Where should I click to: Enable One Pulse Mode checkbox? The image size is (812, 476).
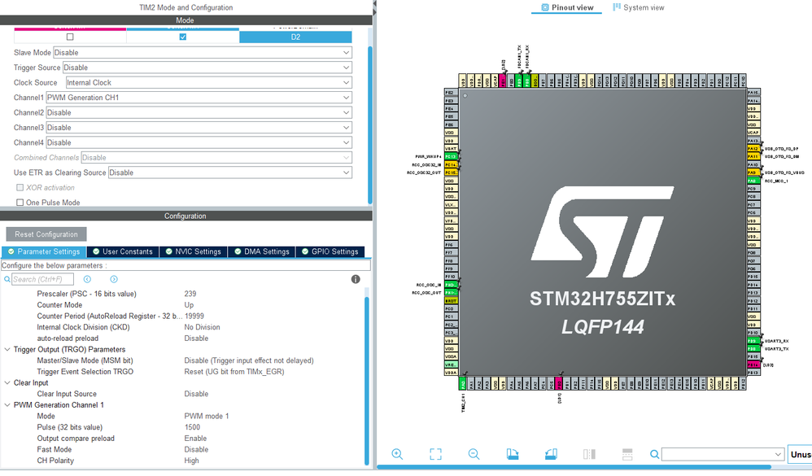pos(20,203)
